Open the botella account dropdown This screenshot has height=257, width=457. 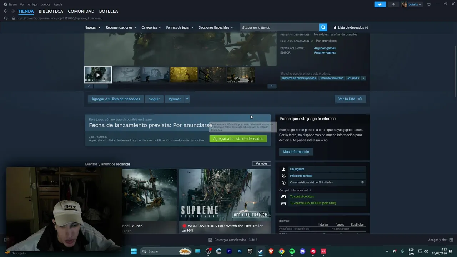(412, 4)
